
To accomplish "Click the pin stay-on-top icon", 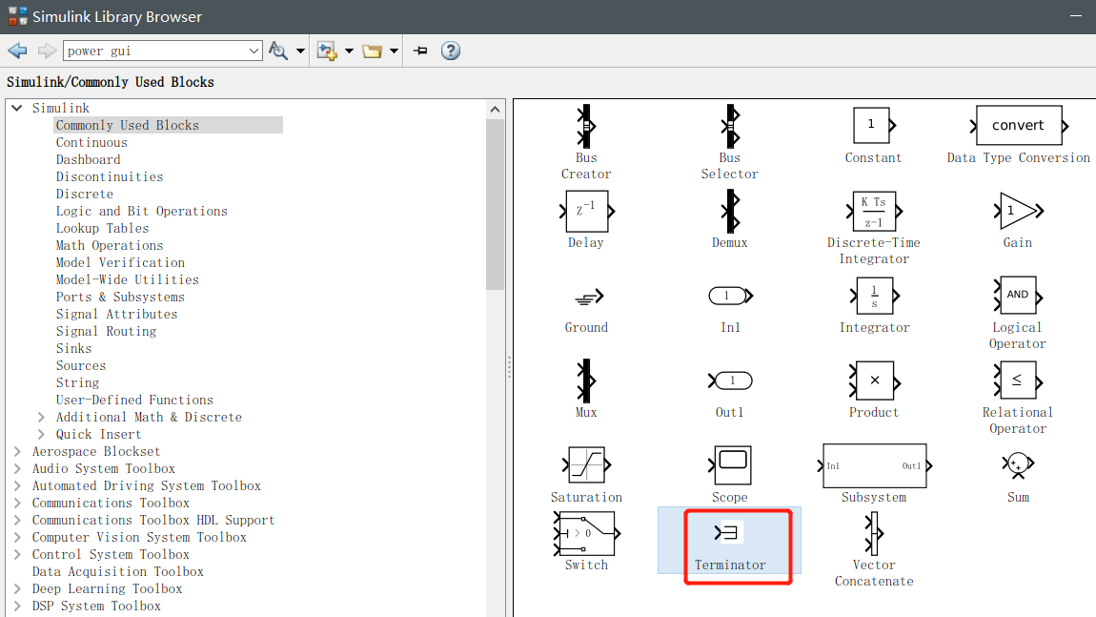I will (x=420, y=51).
